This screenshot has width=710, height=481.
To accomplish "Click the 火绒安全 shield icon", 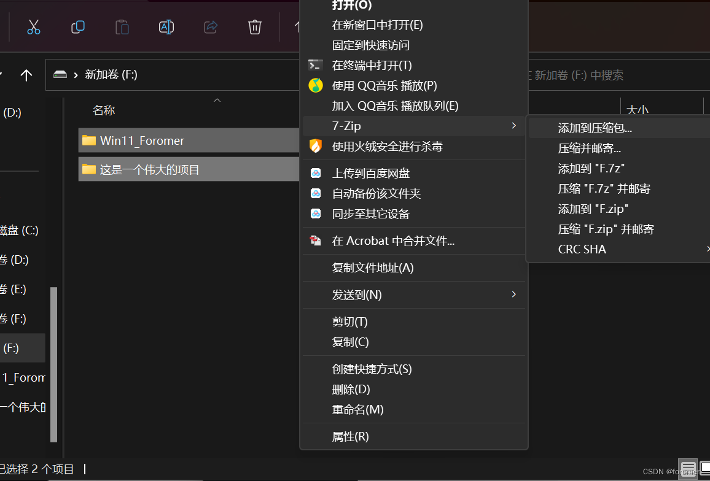I will (316, 145).
